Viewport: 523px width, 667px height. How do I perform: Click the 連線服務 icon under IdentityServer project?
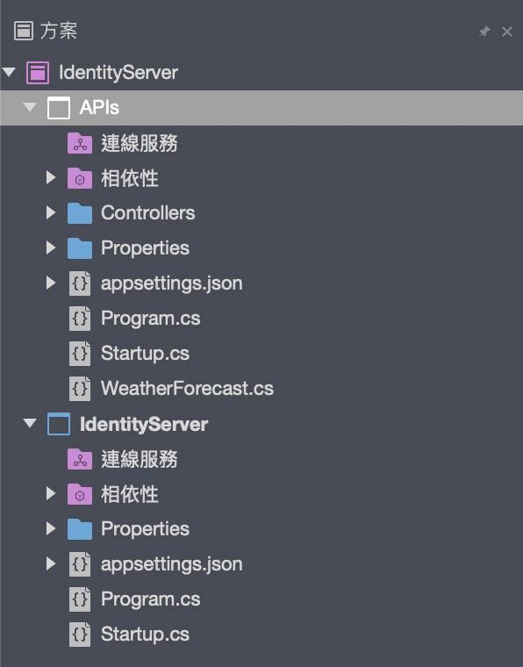point(80,459)
